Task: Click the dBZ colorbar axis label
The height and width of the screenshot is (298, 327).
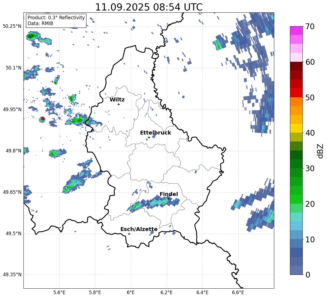Action: pos(321,151)
